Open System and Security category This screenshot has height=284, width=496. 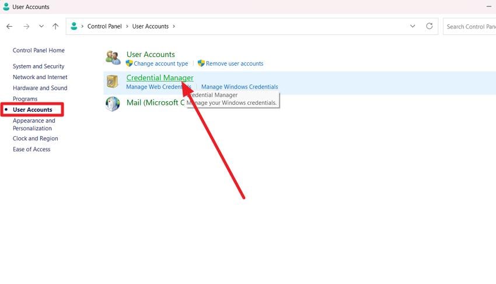[x=39, y=66]
